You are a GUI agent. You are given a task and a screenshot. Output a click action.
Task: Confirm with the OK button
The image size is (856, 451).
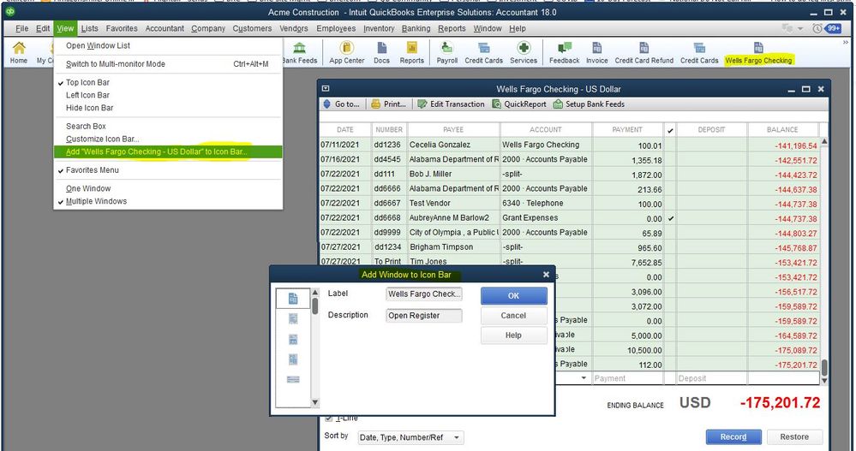514,295
